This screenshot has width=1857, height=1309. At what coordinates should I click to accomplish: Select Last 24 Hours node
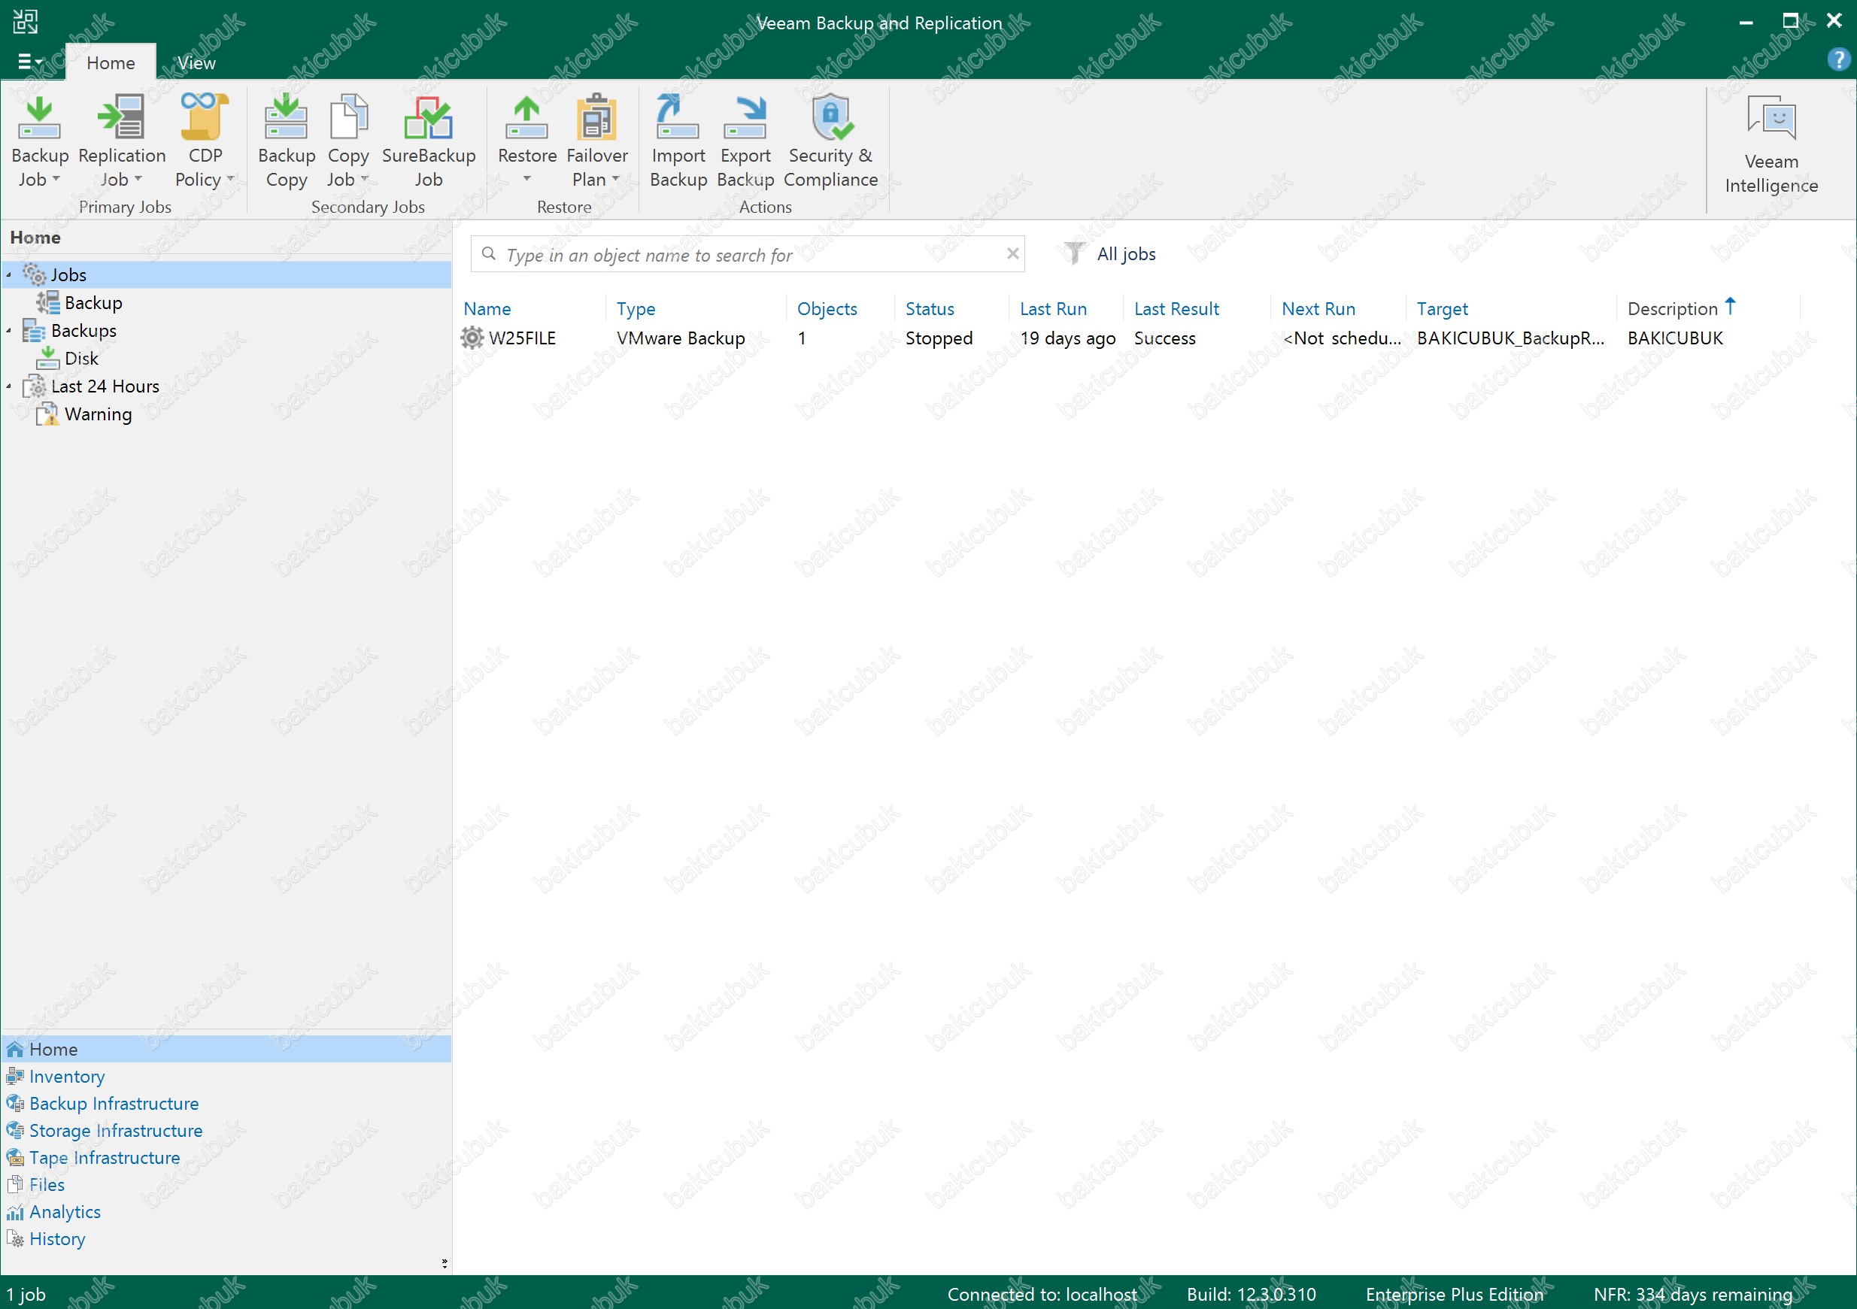coord(105,386)
